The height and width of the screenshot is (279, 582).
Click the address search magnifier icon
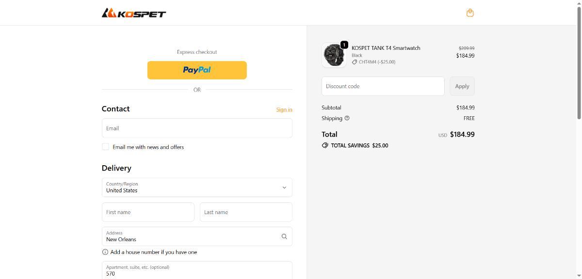click(x=284, y=236)
